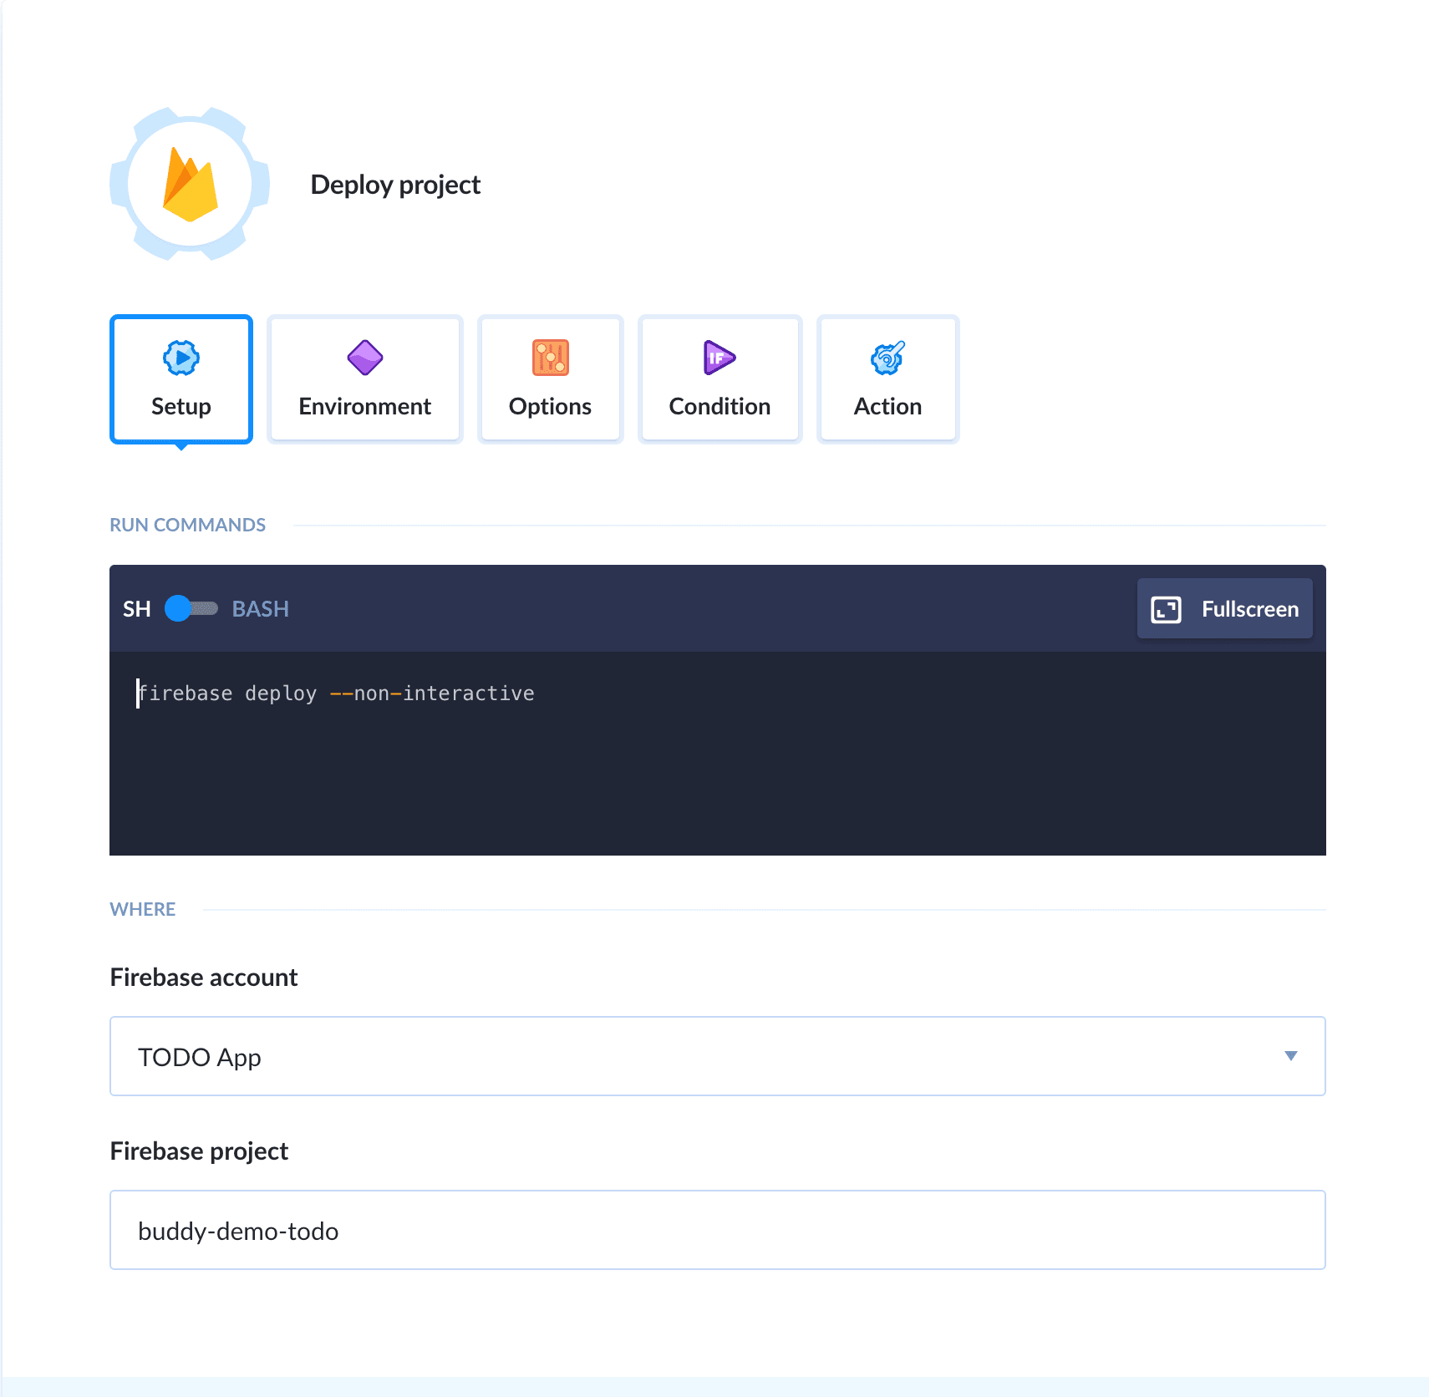Click the Firebase logo gear icon
Image resolution: width=1429 pixels, height=1397 pixels.
tap(190, 184)
